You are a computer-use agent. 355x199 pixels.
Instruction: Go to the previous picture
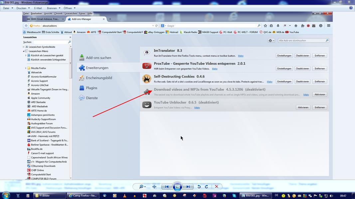[167, 187]
